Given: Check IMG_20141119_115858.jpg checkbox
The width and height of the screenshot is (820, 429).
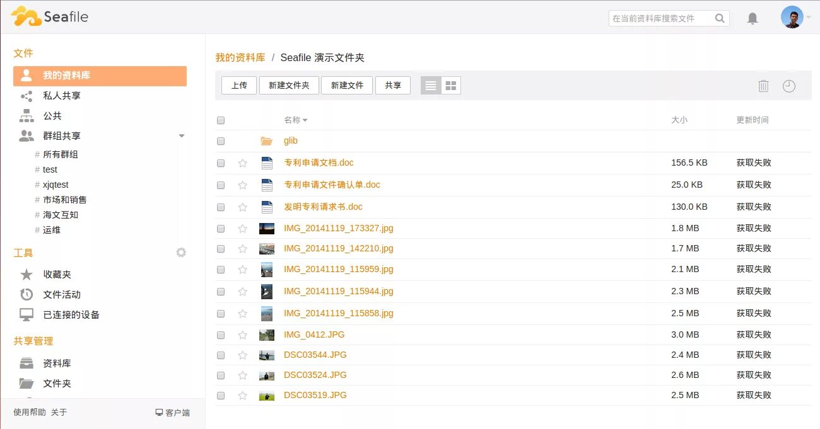Looking at the screenshot, I should [x=221, y=314].
